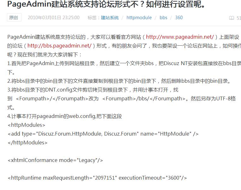
Task: Click the <httpModules> opening tag line
Action: (26, 125)
